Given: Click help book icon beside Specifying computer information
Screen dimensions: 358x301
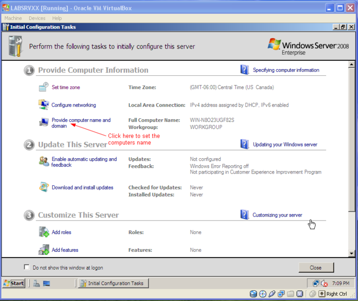Looking at the screenshot, I should [x=244, y=70].
